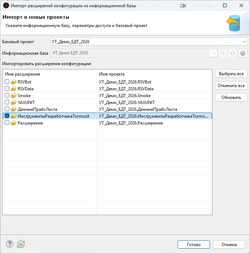Check the RSVBot extension checkbox
Screen dimensions: 250x254
click(x=7, y=81)
